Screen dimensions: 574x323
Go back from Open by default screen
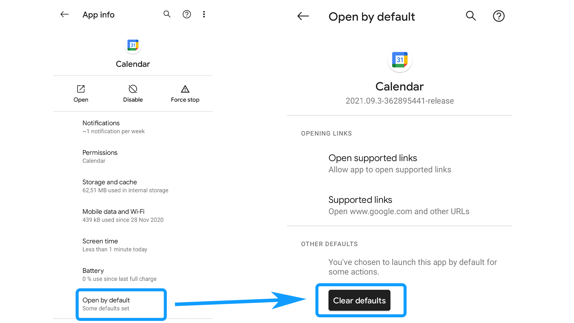(x=303, y=16)
